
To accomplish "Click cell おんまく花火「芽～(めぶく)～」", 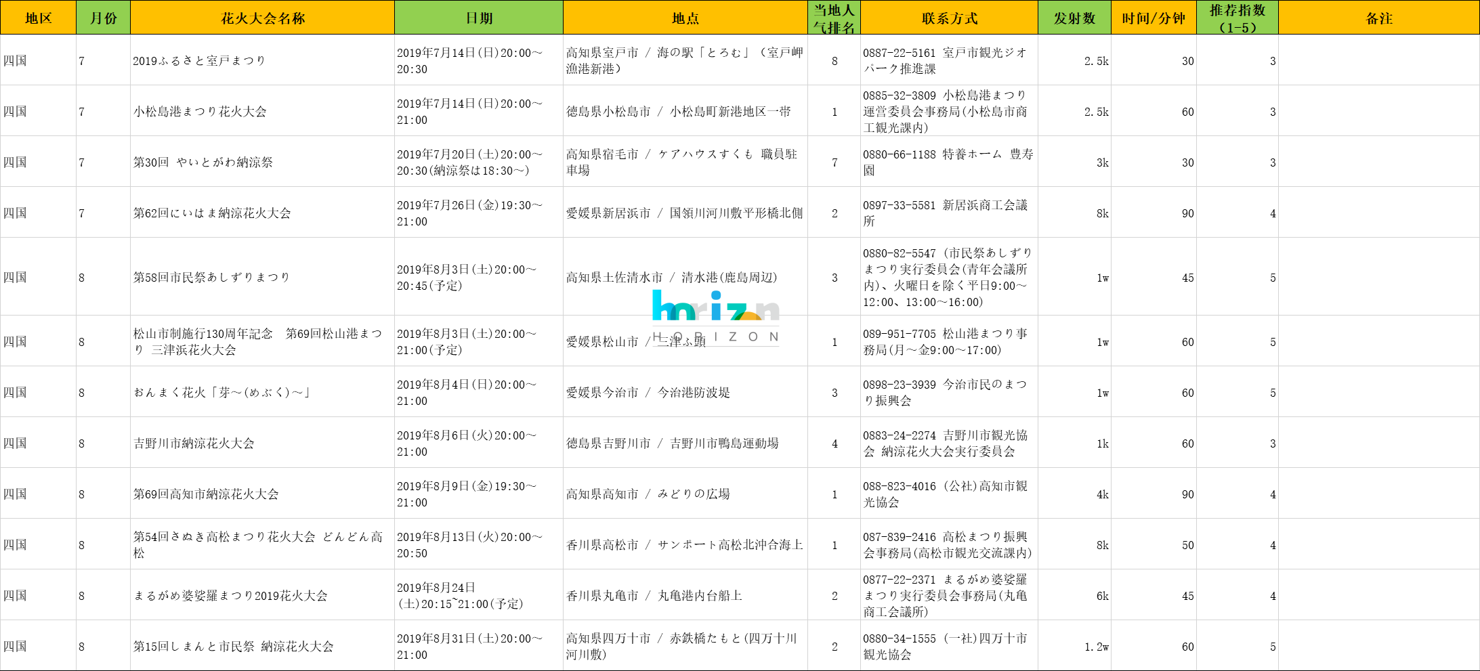I will click(262, 392).
